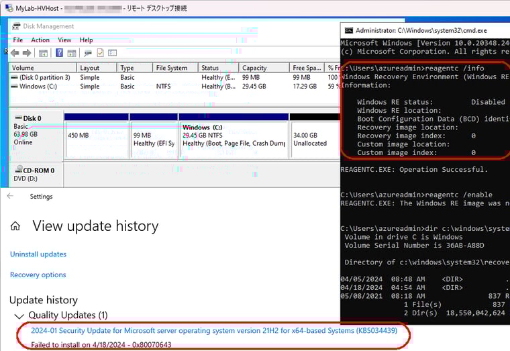The image size is (510, 351).
Task: Click the CD-ROM 0 disc icon
Action: [19, 169]
